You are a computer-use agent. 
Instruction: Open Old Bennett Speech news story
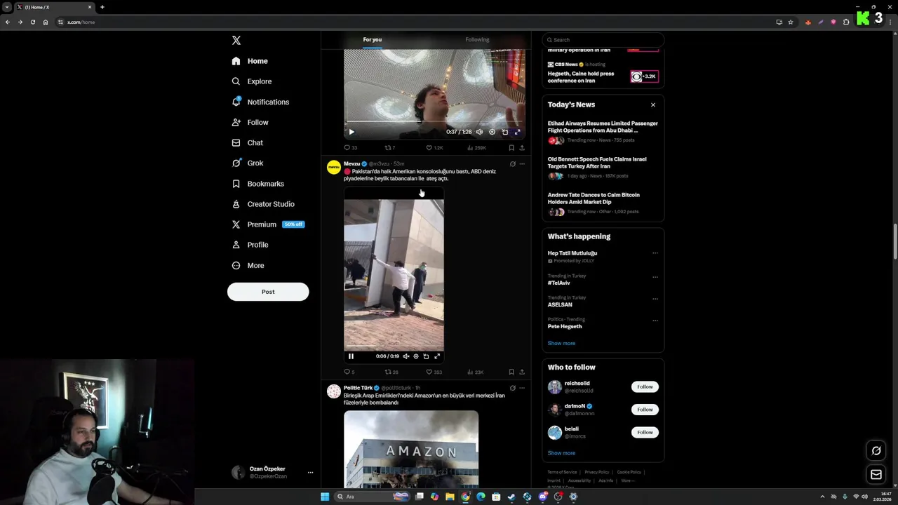point(603,168)
